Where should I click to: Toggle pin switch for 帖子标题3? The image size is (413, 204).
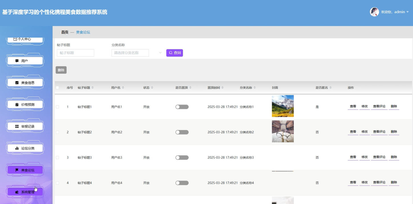click(x=182, y=158)
